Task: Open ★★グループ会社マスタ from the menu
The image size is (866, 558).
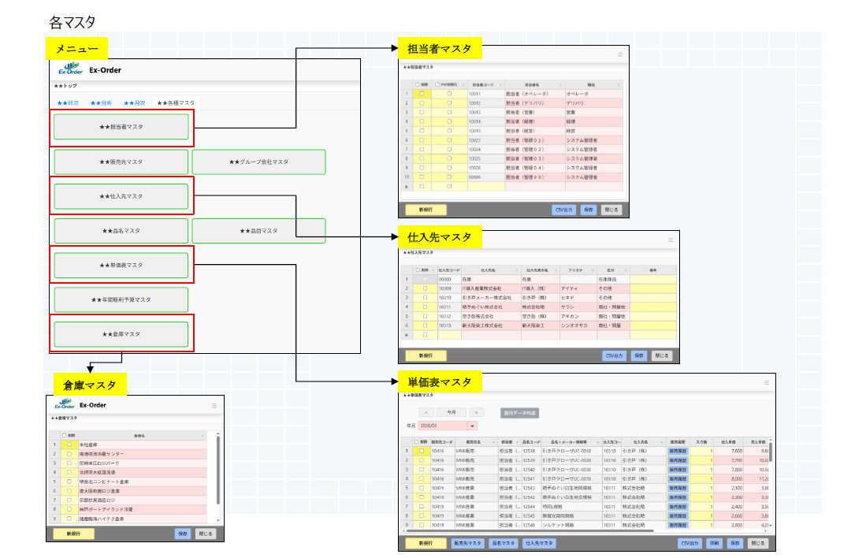Action: pos(258,162)
